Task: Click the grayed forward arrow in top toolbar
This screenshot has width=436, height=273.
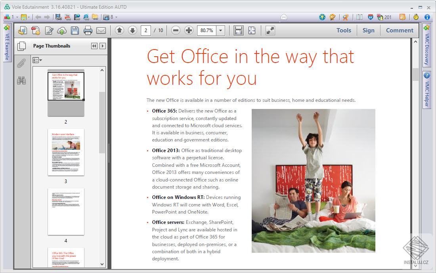Action: 47,17
